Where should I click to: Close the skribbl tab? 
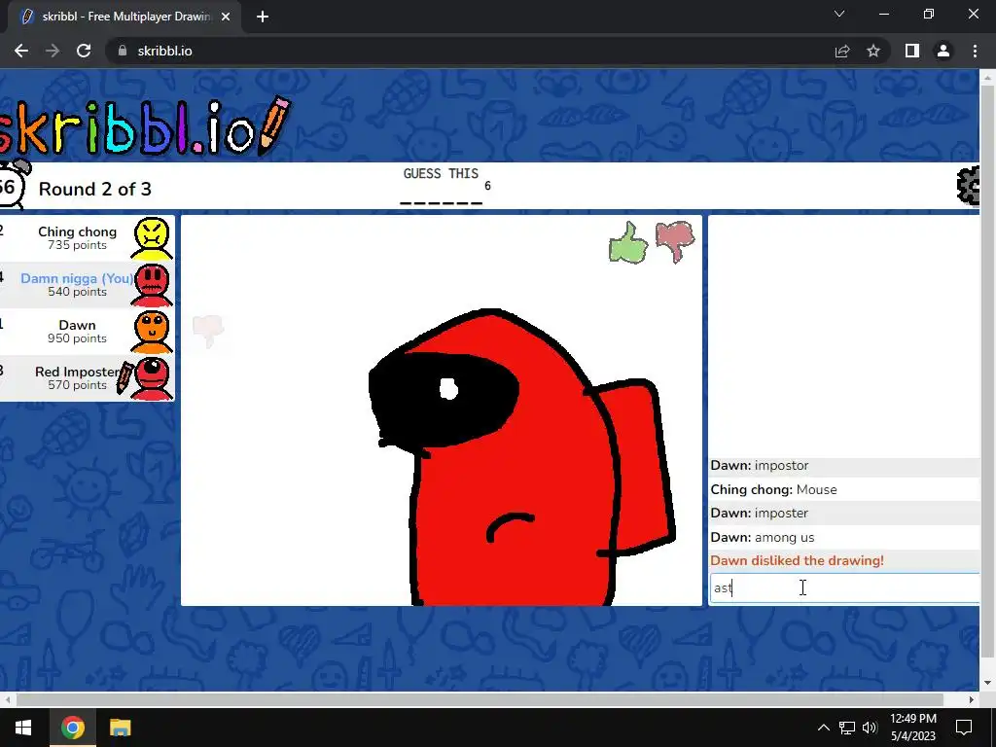tap(226, 17)
